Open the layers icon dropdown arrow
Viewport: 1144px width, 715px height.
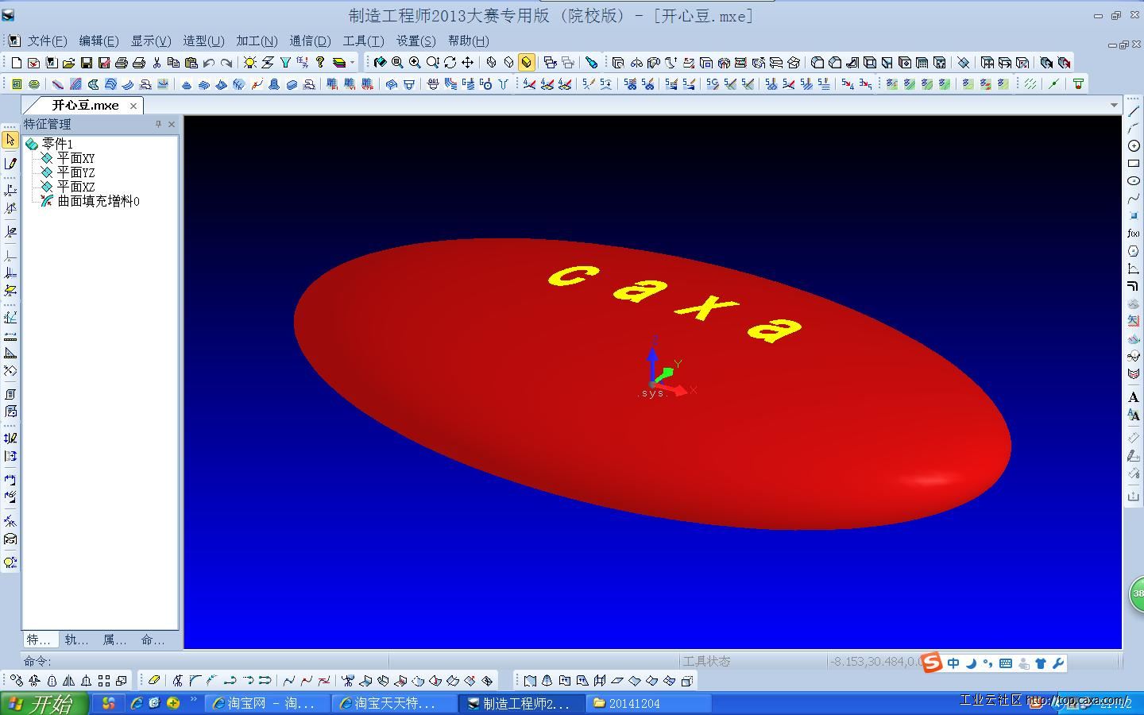352,63
